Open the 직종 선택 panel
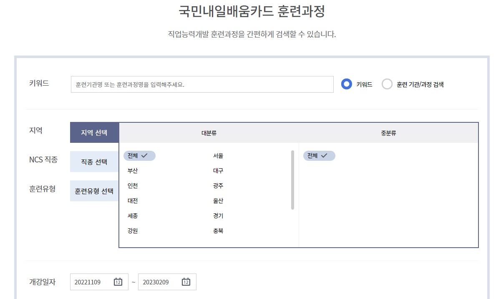Image resolution: width=501 pixels, height=299 pixels. [x=94, y=161]
